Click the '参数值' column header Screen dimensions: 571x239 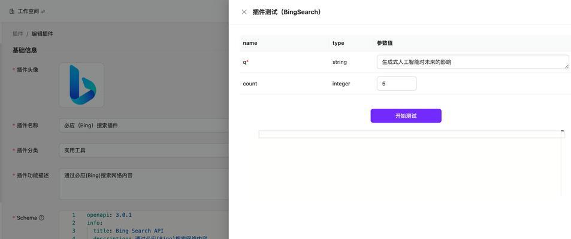385,43
